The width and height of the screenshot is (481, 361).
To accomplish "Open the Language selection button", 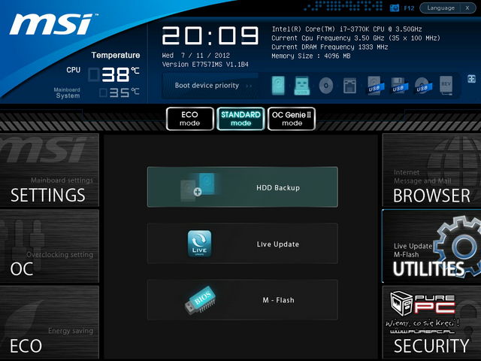I will pos(440,8).
